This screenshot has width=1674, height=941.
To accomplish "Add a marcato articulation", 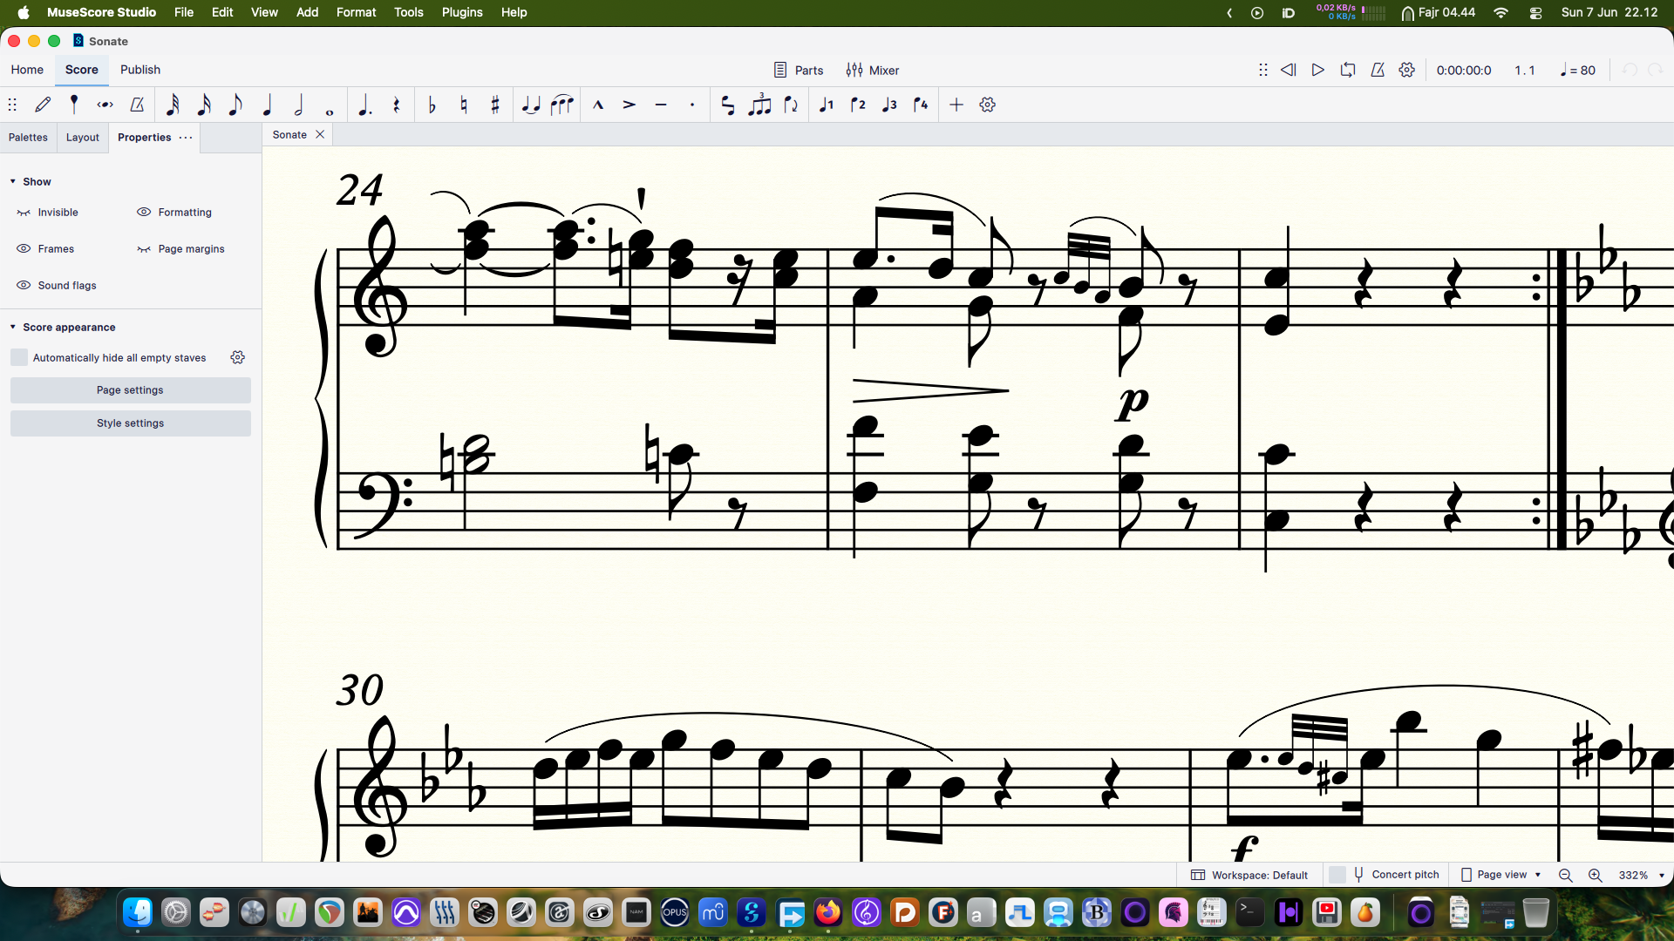I will [x=598, y=105].
